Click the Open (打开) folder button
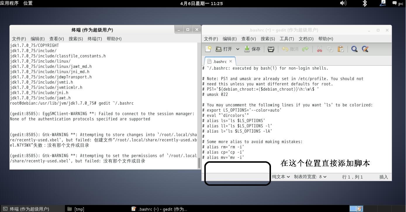 pos(224,49)
